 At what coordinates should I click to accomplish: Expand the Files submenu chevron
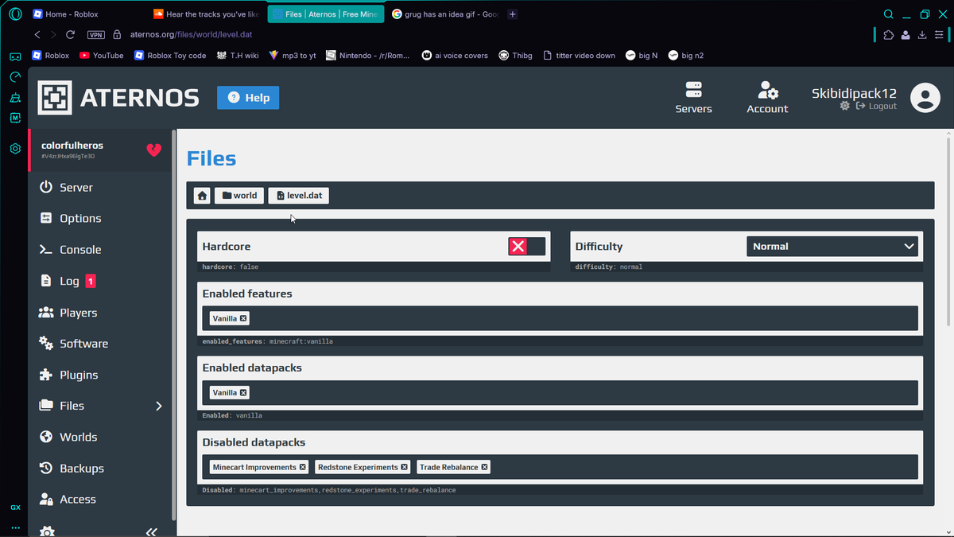click(x=158, y=406)
